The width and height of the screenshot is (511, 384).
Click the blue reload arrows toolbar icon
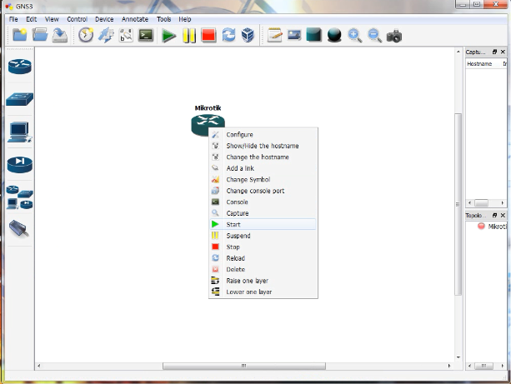click(x=228, y=35)
